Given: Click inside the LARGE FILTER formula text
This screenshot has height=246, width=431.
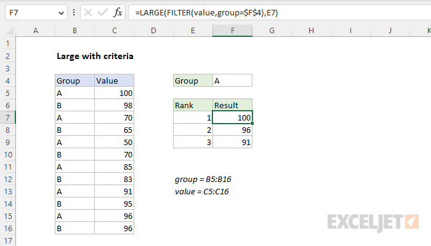Looking at the screenshot, I should pyautogui.click(x=206, y=13).
